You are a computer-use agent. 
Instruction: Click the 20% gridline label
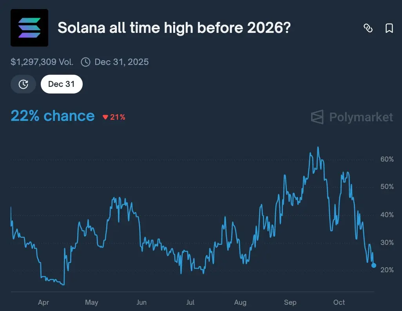(387, 270)
